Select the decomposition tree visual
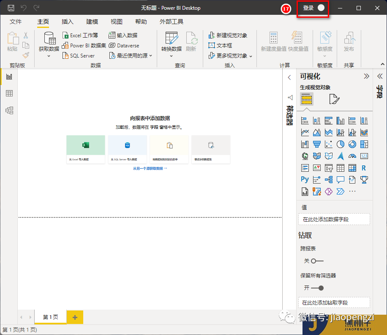 click(x=329, y=180)
